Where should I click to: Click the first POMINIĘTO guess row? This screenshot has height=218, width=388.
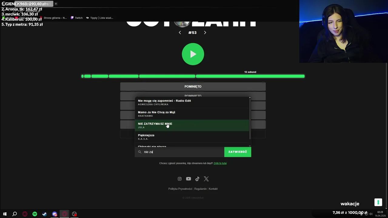tap(193, 87)
